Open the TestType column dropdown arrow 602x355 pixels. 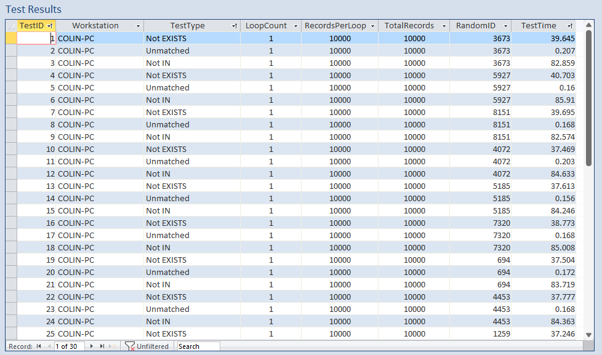[x=234, y=26]
